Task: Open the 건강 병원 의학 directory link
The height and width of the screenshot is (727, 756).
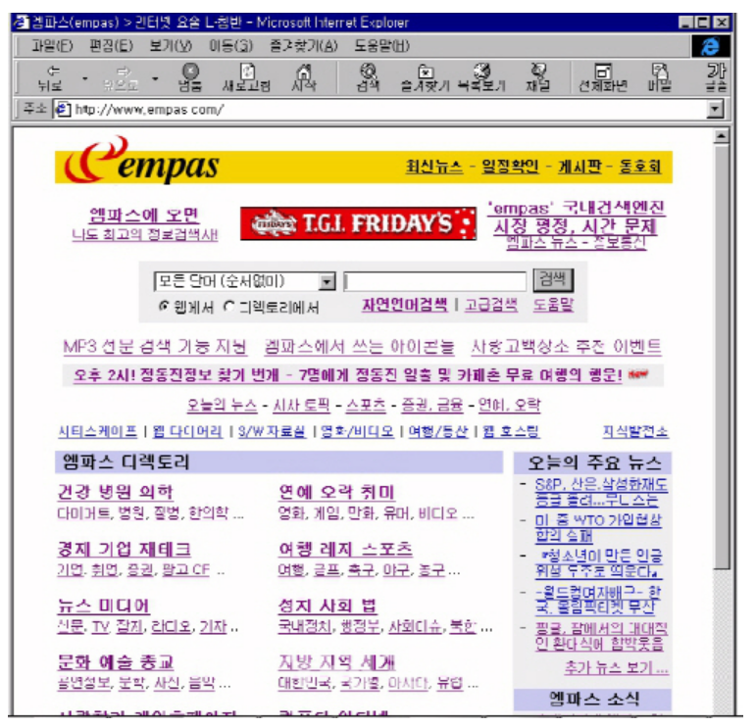Action: click(x=115, y=492)
